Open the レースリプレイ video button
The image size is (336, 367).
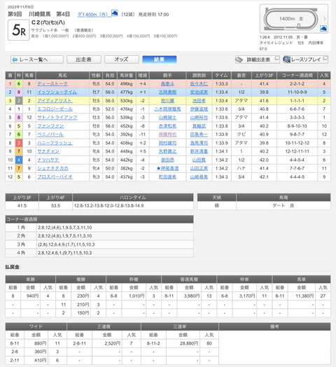pyautogui.click(x=305, y=60)
